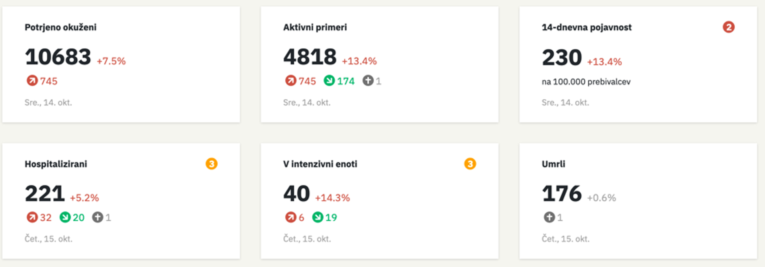
Task: Click red up-arrow icon in V intenzivni enoti card
Action: (x=290, y=217)
